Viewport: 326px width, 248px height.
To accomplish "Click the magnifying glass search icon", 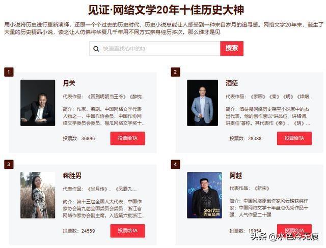I will click(96, 49).
